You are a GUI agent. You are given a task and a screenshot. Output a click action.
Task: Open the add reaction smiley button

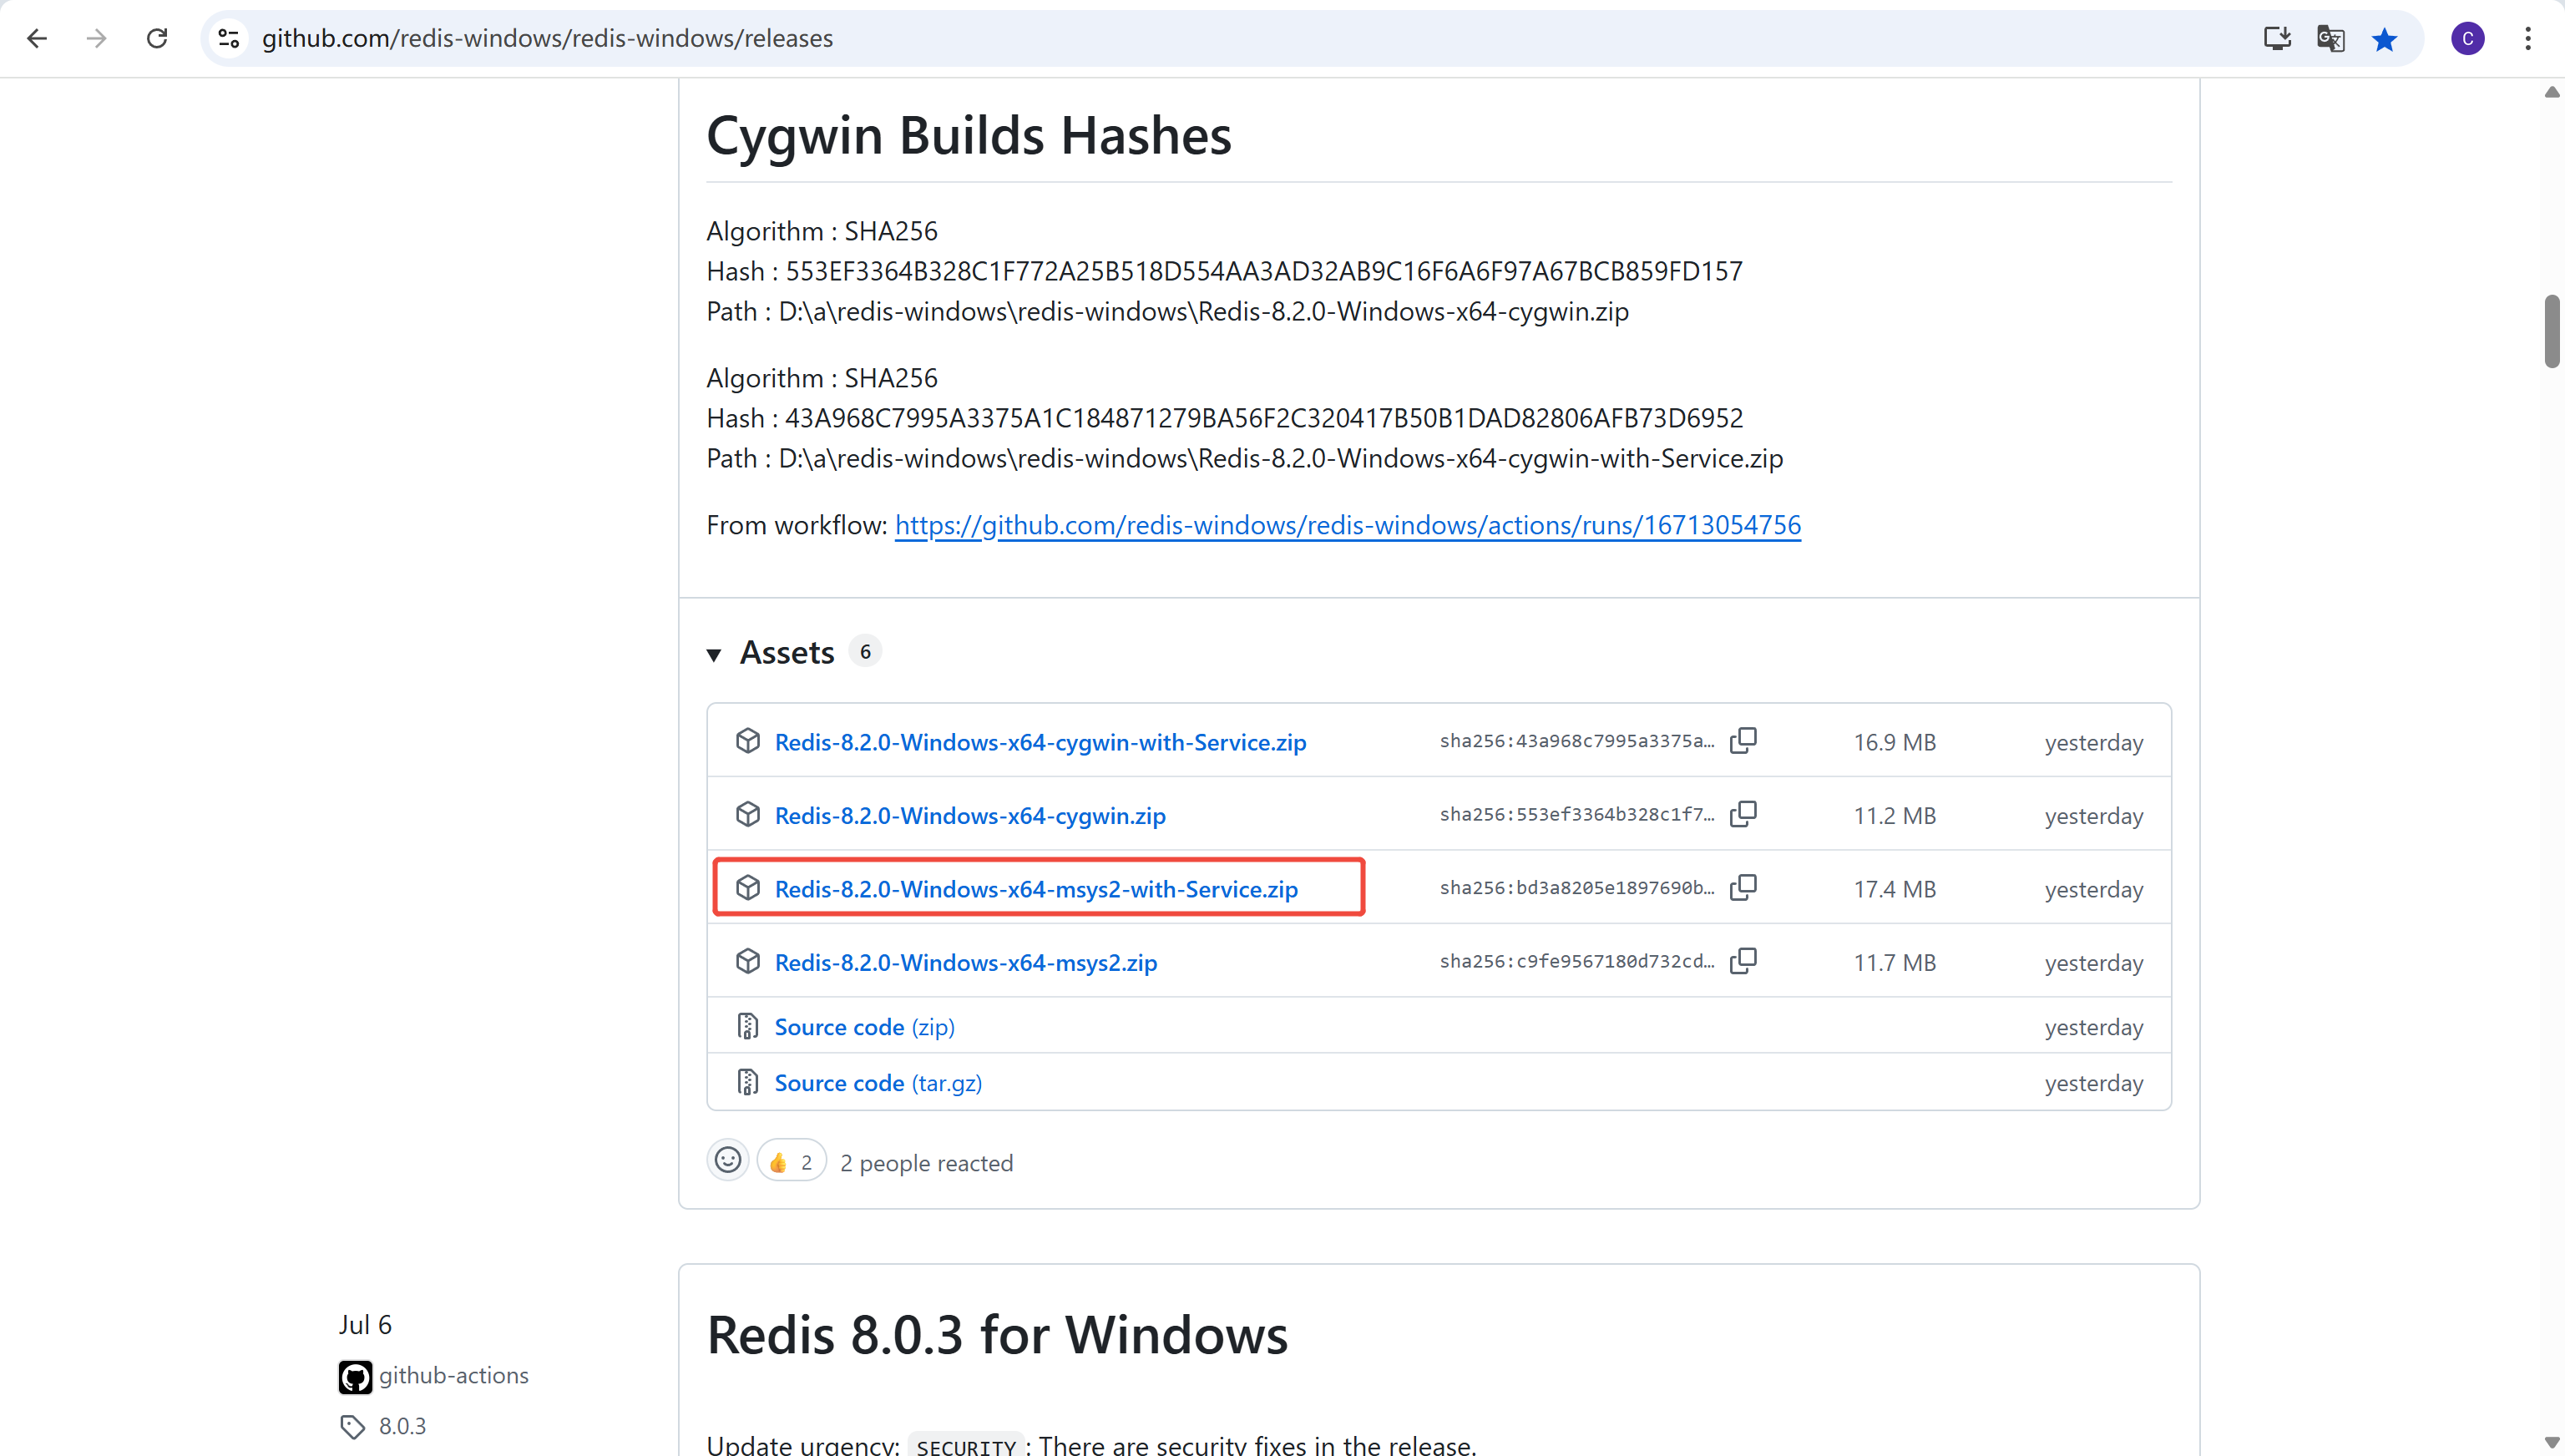point(728,1160)
